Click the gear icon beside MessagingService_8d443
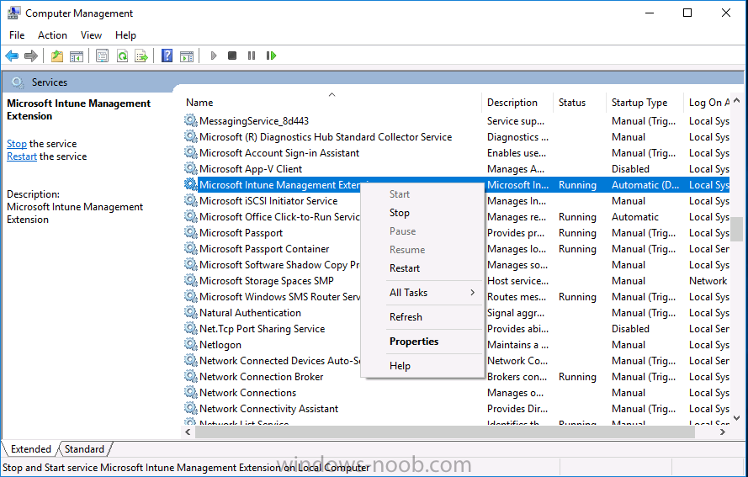Image resolution: width=748 pixels, height=477 pixels. 191,120
